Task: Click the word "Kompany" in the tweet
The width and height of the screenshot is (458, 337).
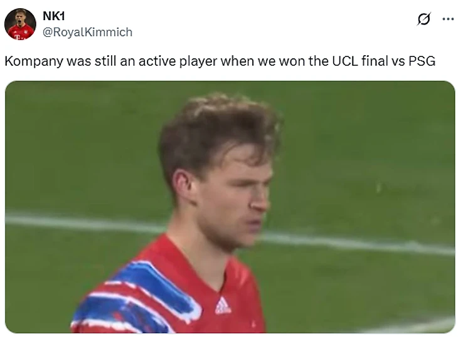Action: click(x=31, y=61)
